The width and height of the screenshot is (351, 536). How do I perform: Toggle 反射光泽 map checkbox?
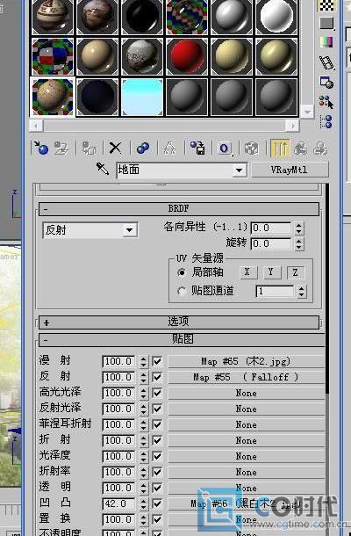point(157,409)
